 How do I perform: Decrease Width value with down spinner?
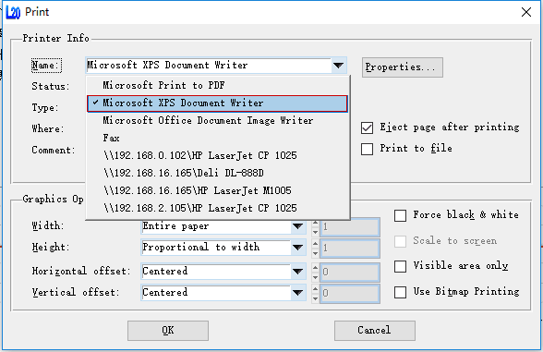tap(315, 232)
